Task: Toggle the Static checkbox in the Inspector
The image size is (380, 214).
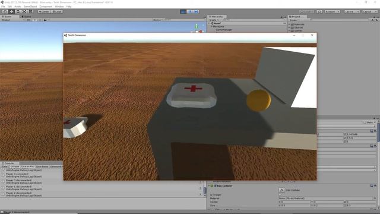Action: 365,122
